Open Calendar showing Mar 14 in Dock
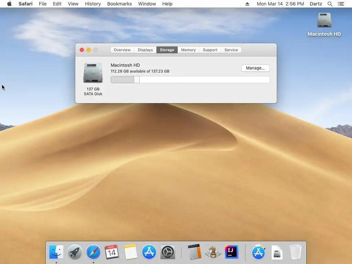Screen dimensions: 352x264 112,252
